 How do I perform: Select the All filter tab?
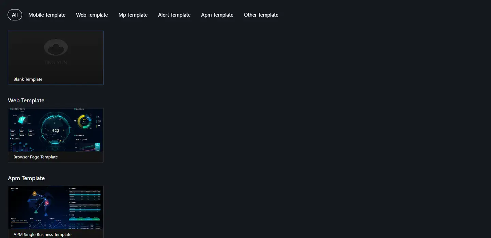coord(15,15)
